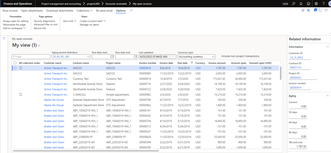
Task: Open the Customer ID link US_SI_0002
Action: click(x=296, y=57)
